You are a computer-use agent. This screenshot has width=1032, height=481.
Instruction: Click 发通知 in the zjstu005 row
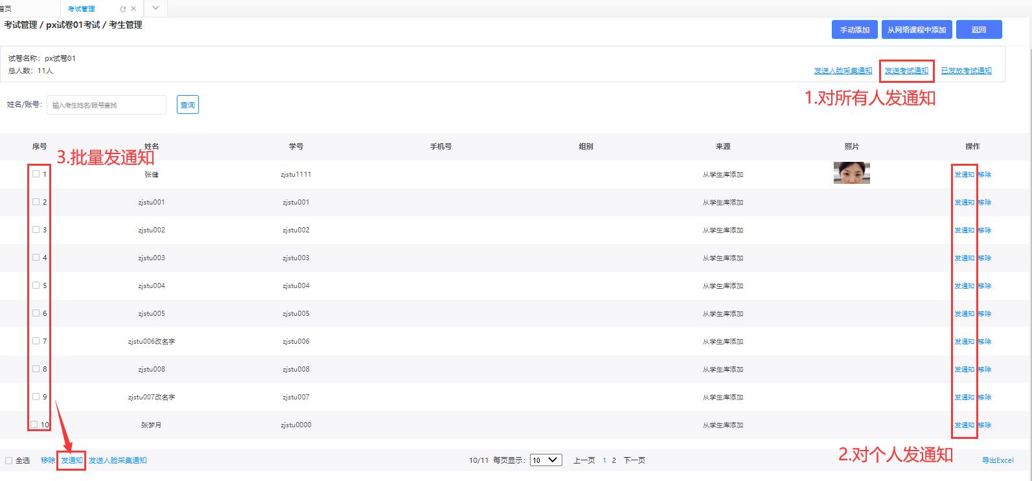(964, 313)
